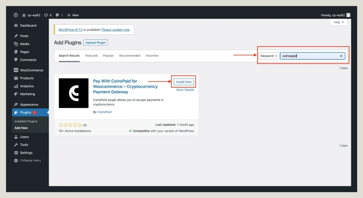Expand the Help panel

pyautogui.click(x=338, y=22)
